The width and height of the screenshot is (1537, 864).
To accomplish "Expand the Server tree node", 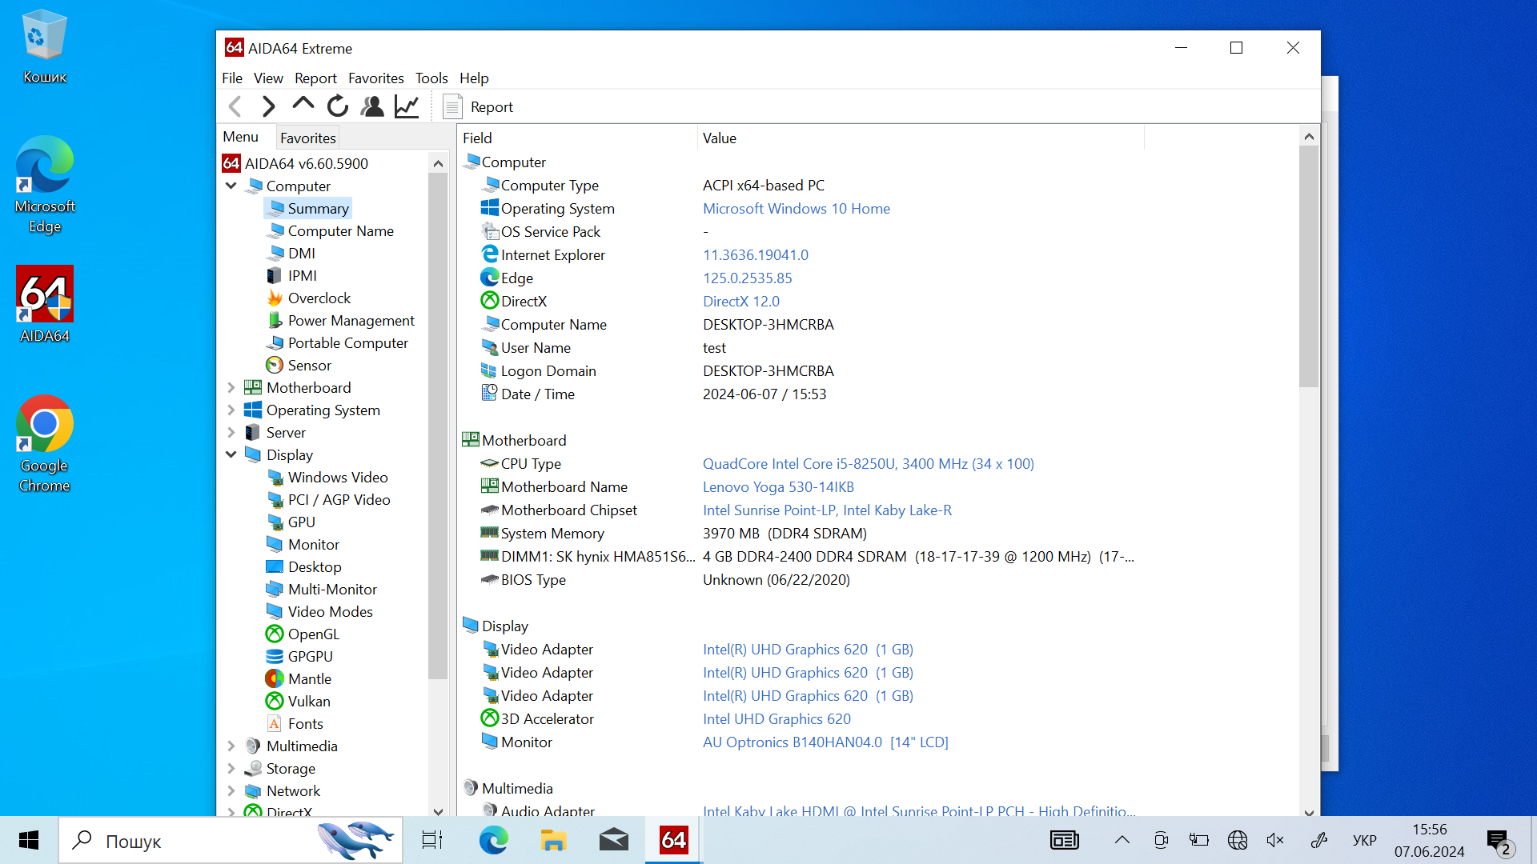I will [x=231, y=432].
